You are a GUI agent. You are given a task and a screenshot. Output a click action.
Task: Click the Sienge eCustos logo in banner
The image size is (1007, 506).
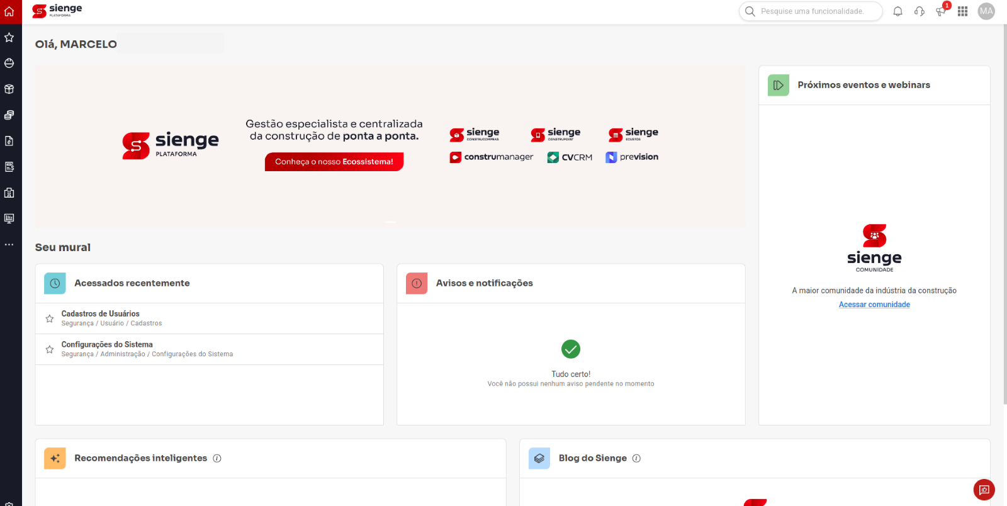click(633, 134)
